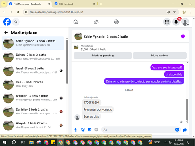Screen dimensions: 195x146
Task: Click the Buenos días message bubble
Action: click(91, 116)
